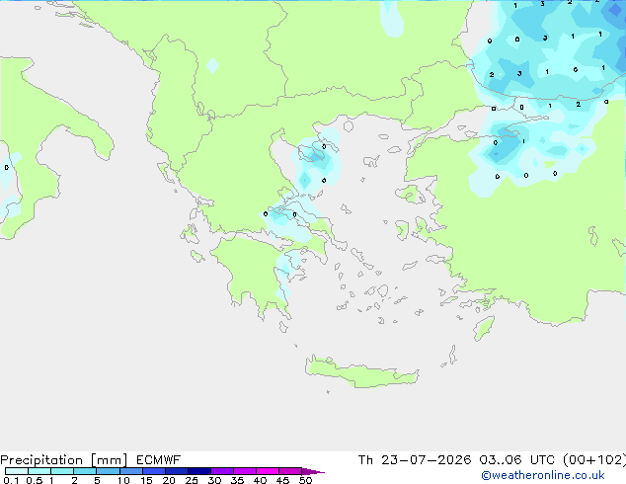This screenshot has width=626, height=484.
Task: Select the palest 0.1 mm legend swatch
Action: (17, 471)
